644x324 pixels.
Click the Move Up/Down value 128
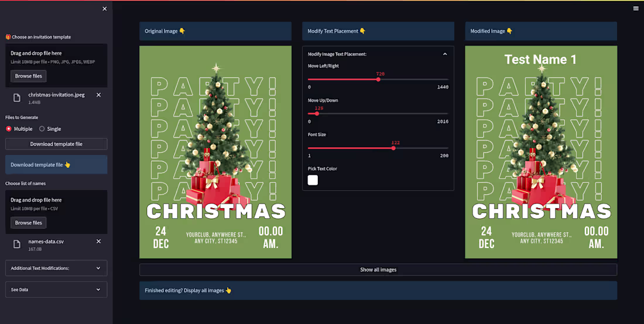pos(318,108)
